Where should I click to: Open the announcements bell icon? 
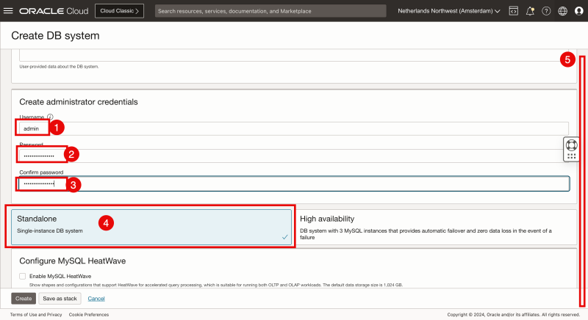(530, 11)
